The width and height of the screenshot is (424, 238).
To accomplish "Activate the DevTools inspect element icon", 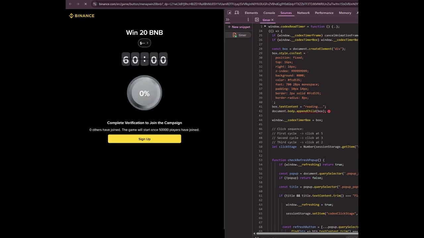I will click(x=229, y=13).
